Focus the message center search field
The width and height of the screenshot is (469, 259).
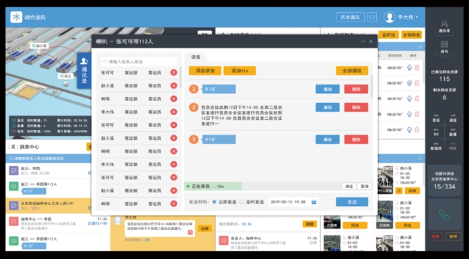click(x=48, y=159)
